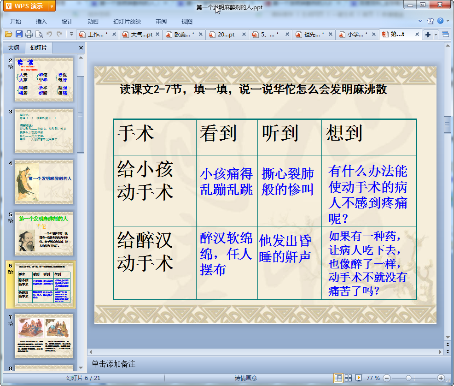
Task: Zoom out with the minus button
Action: click(x=387, y=378)
